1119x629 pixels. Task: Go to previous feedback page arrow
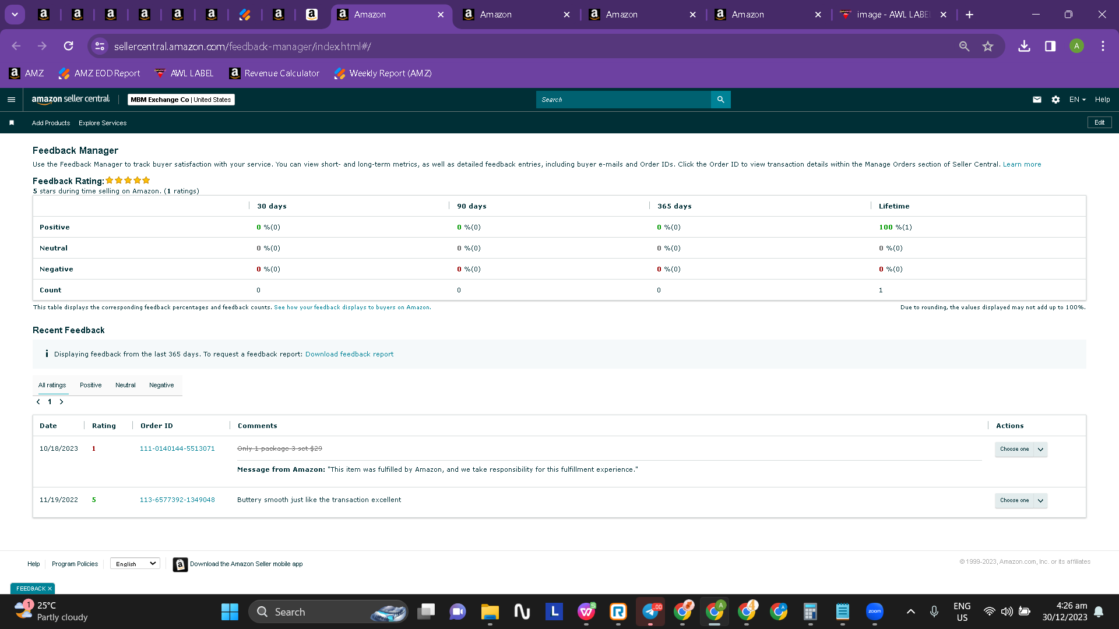pos(38,402)
